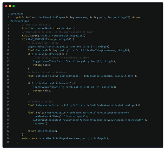
Task: Click the READ_TIMESERIES constant
Action: click(x=38, y=39)
